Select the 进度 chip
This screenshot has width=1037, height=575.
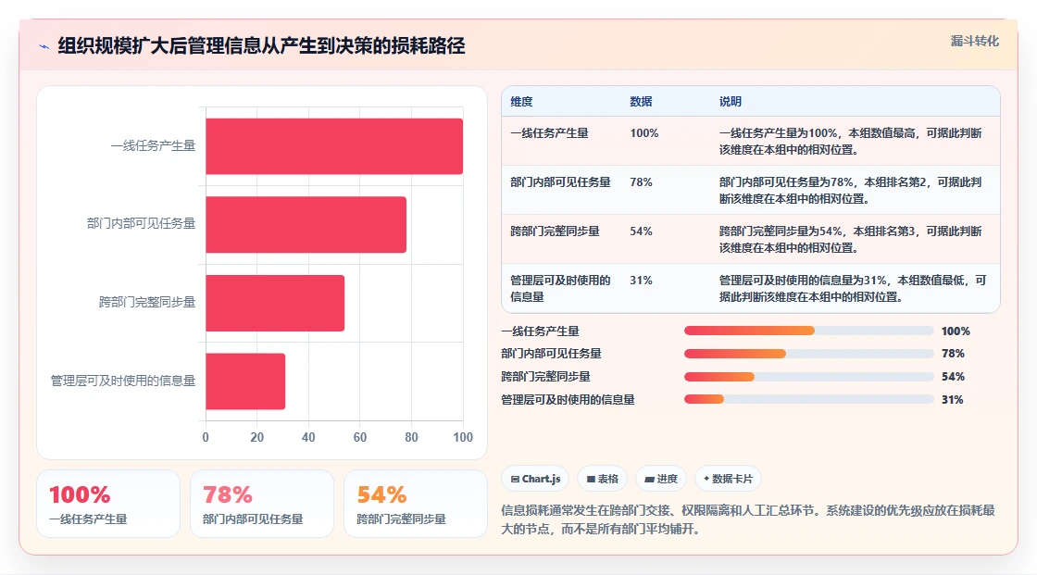[x=661, y=479]
